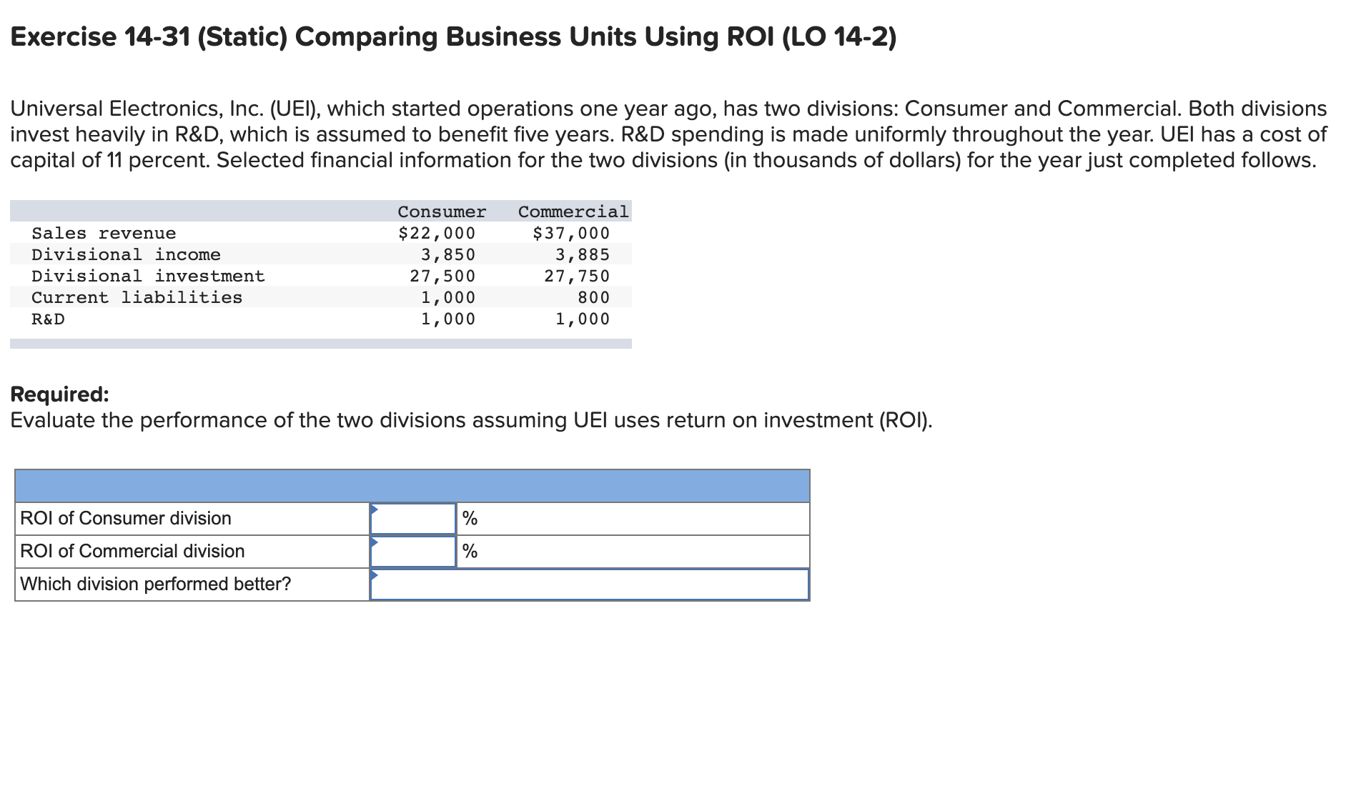Click the blue header row of the answer table
1351x806 pixels.
point(411,486)
